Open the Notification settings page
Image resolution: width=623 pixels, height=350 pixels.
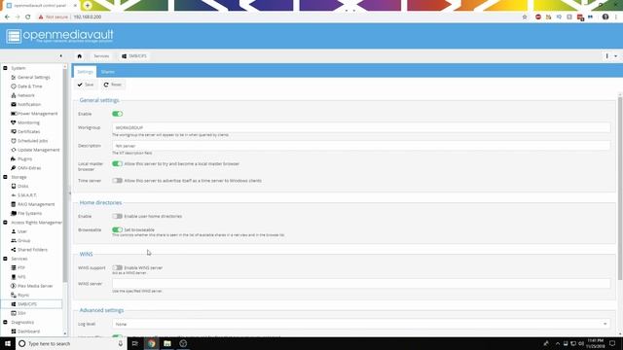tap(29, 105)
